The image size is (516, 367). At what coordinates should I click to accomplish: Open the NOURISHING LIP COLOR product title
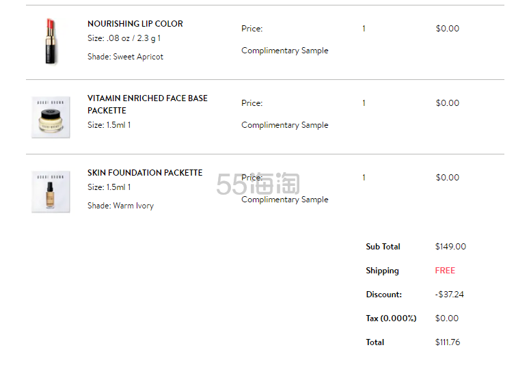coord(135,24)
